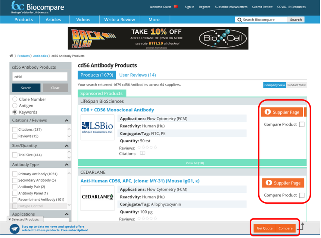Screen dimensions: 321x238
Task: Click the Get Quote button
Action: (x=265, y=228)
